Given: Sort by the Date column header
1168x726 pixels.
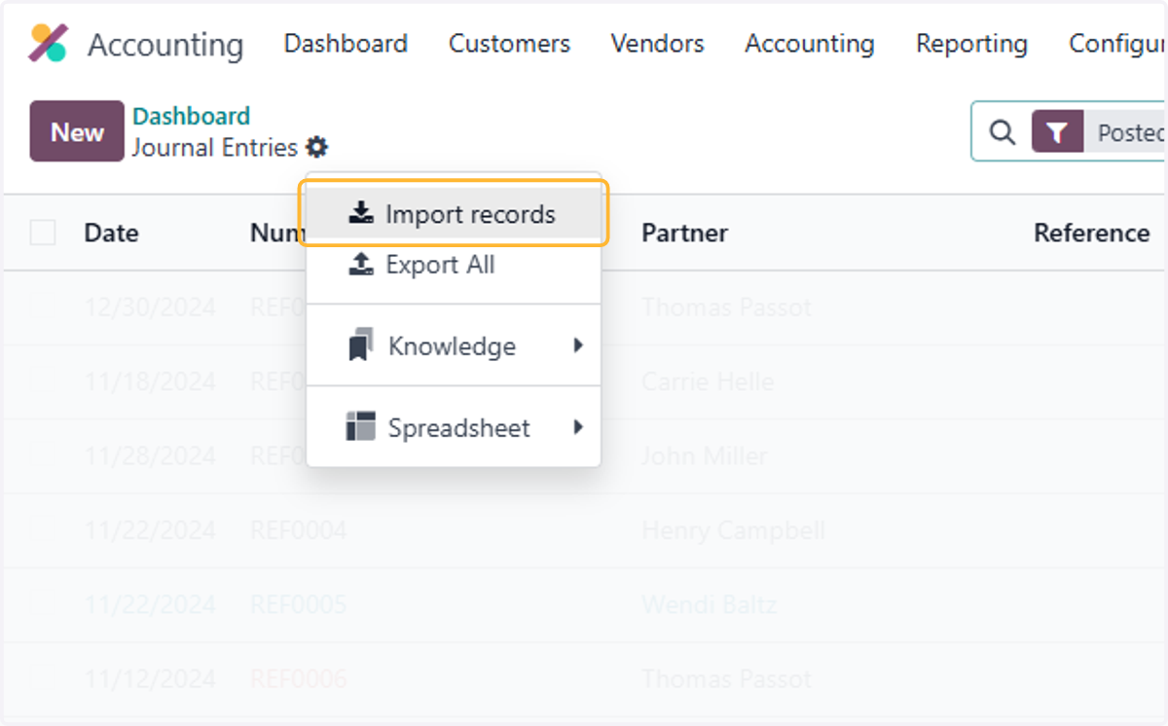Looking at the screenshot, I should 111,234.
